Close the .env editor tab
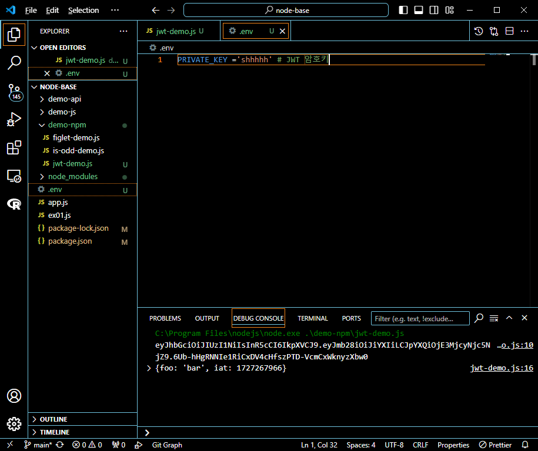Viewport: 538px width, 451px height. pyautogui.click(x=282, y=31)
